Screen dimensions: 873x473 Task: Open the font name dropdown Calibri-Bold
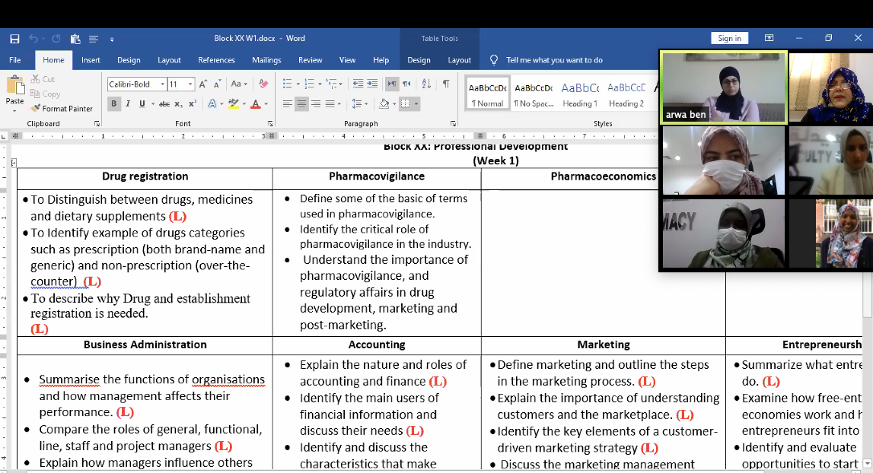[161, 84]
